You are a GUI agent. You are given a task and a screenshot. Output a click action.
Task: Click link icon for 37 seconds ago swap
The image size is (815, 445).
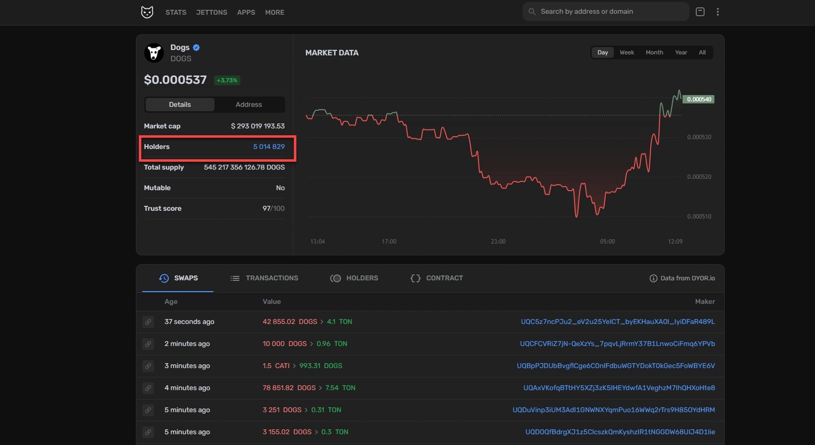(x=148, y=322)
